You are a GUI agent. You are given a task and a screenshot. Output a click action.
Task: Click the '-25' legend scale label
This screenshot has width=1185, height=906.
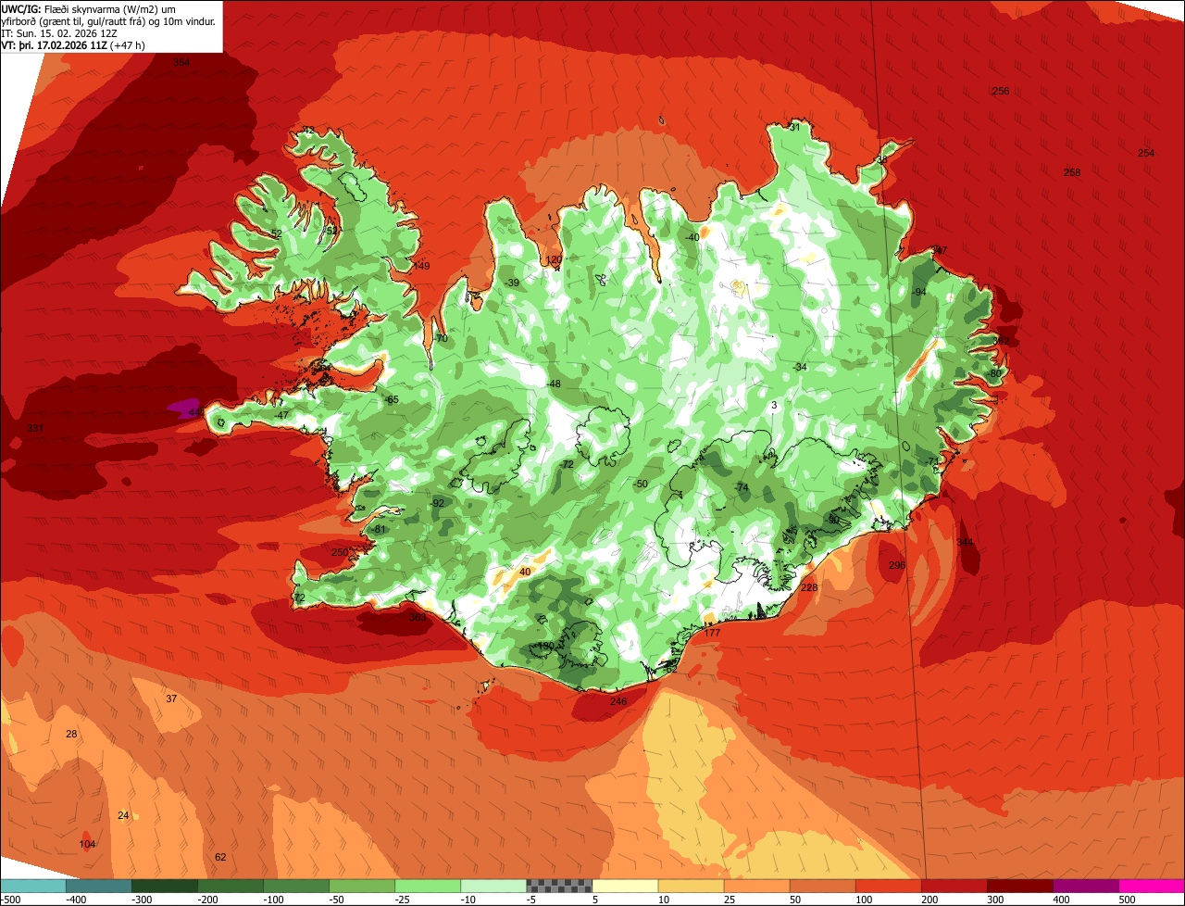[402, 900]
